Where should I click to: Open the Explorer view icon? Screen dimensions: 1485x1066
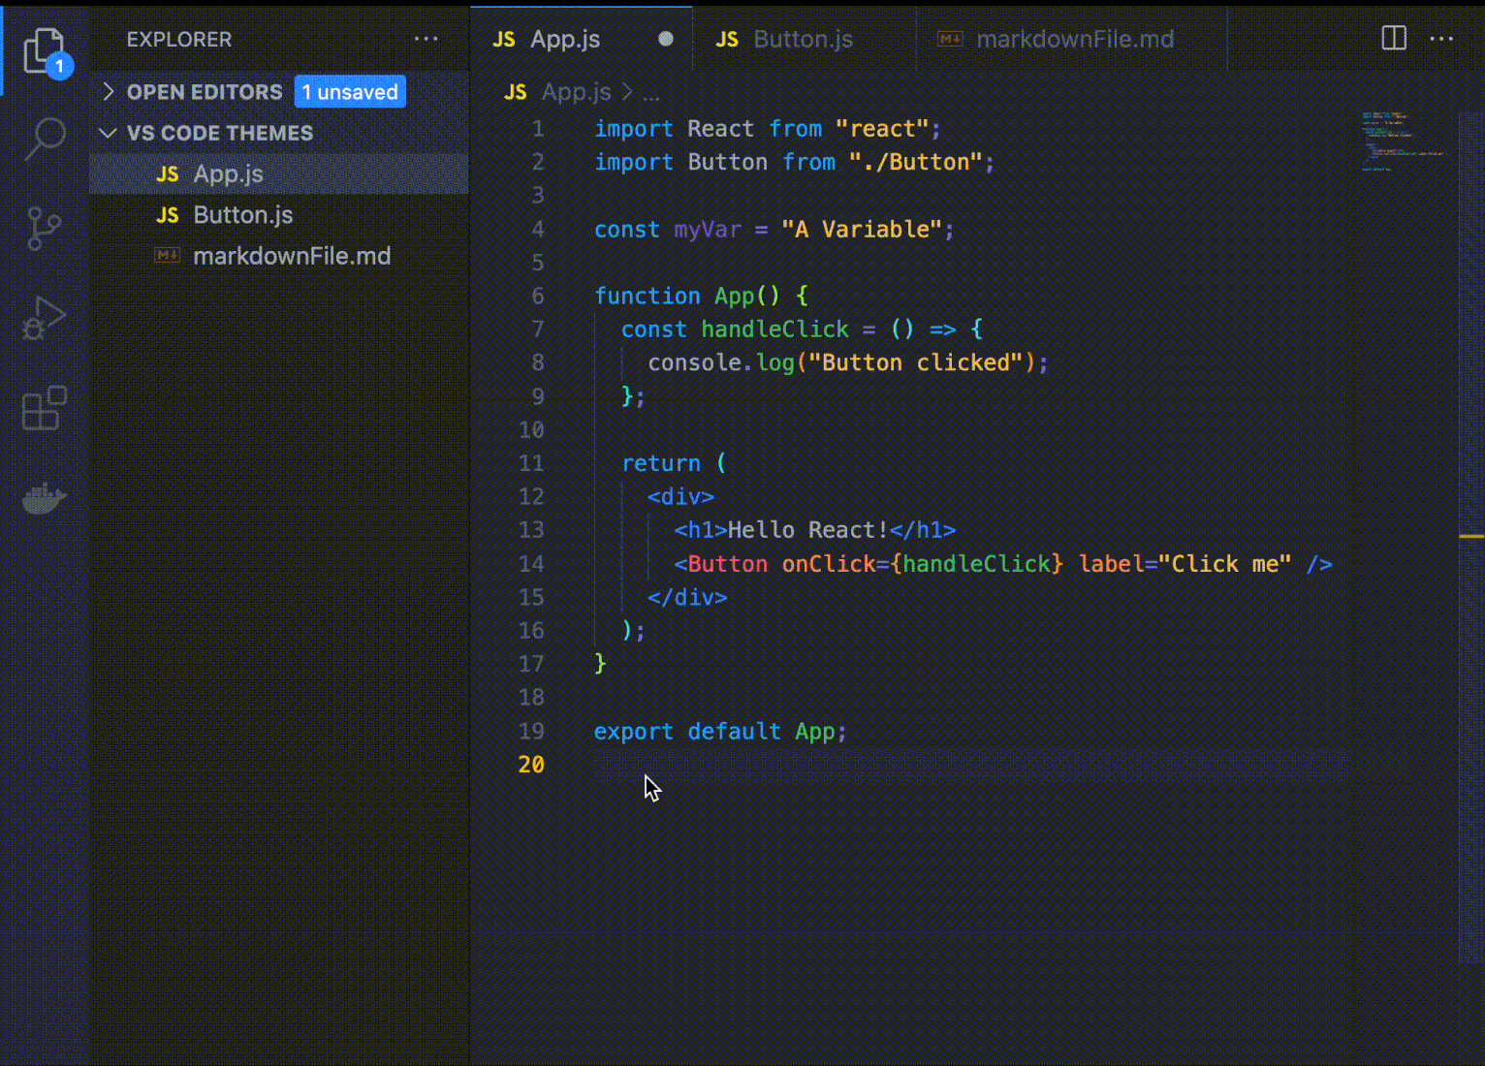pyautogui.click(x=44, y=49)
